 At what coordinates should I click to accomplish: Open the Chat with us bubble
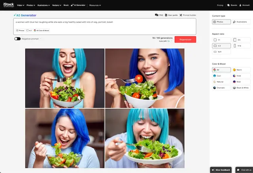point(244,170)
